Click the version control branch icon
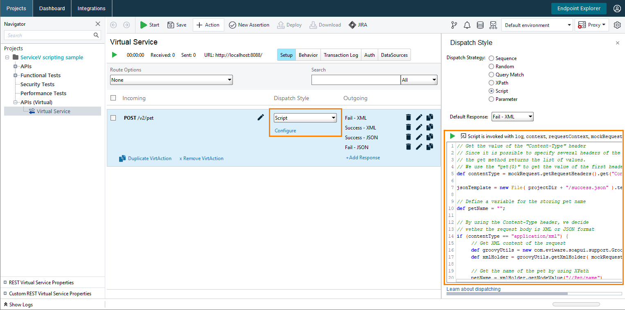 [x=454, y=25]
